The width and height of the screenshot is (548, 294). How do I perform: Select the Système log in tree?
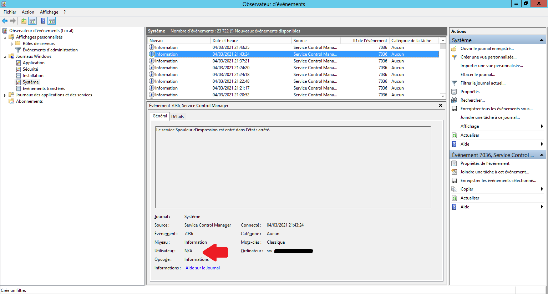point(31,82)
